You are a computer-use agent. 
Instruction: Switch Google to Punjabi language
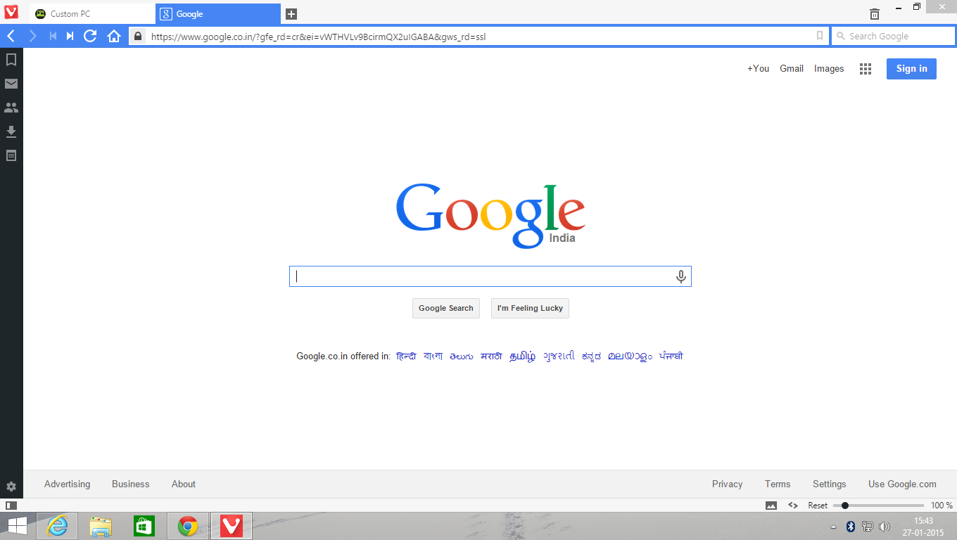pyautogui.click(x=671, y=356)
